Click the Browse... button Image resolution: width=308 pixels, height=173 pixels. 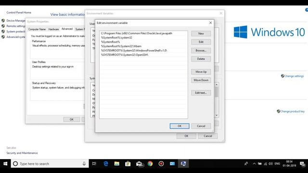(201, 50)
